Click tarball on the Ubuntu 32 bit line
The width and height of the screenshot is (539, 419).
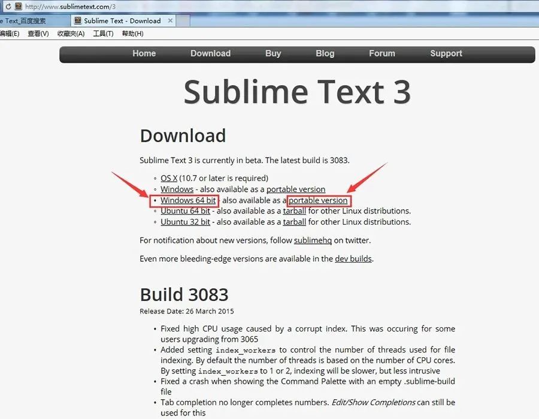294,222
